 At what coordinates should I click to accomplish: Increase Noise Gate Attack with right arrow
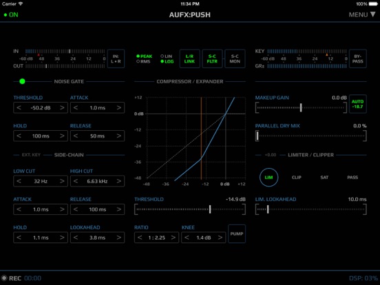pyautogui.click(x=119, y=107)
